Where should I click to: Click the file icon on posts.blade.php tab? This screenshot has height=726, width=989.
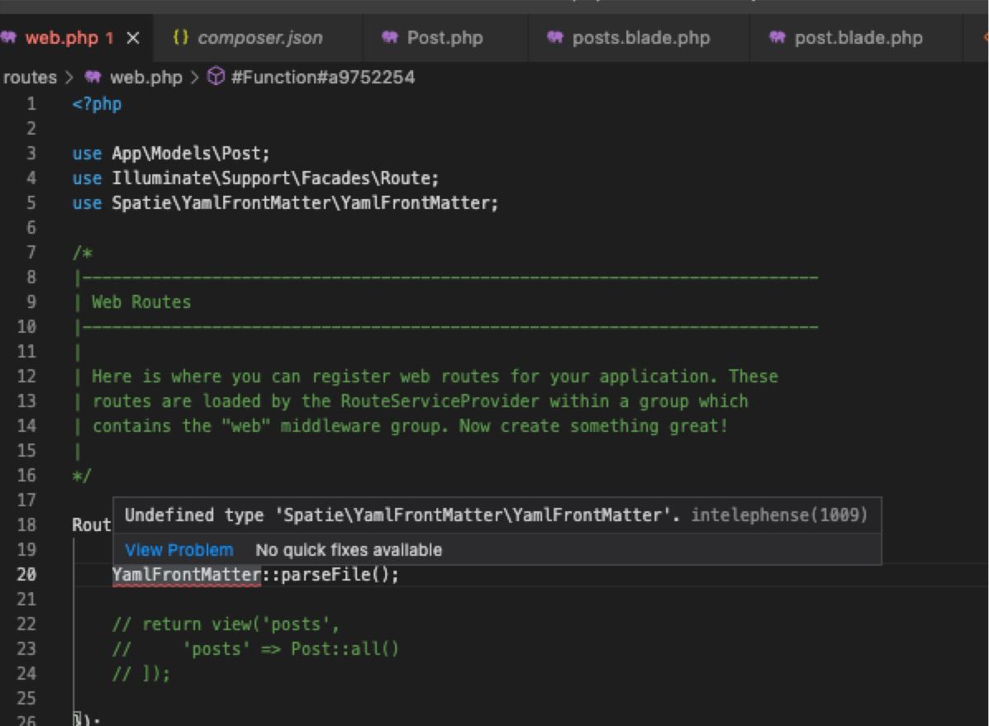point(555,38)
